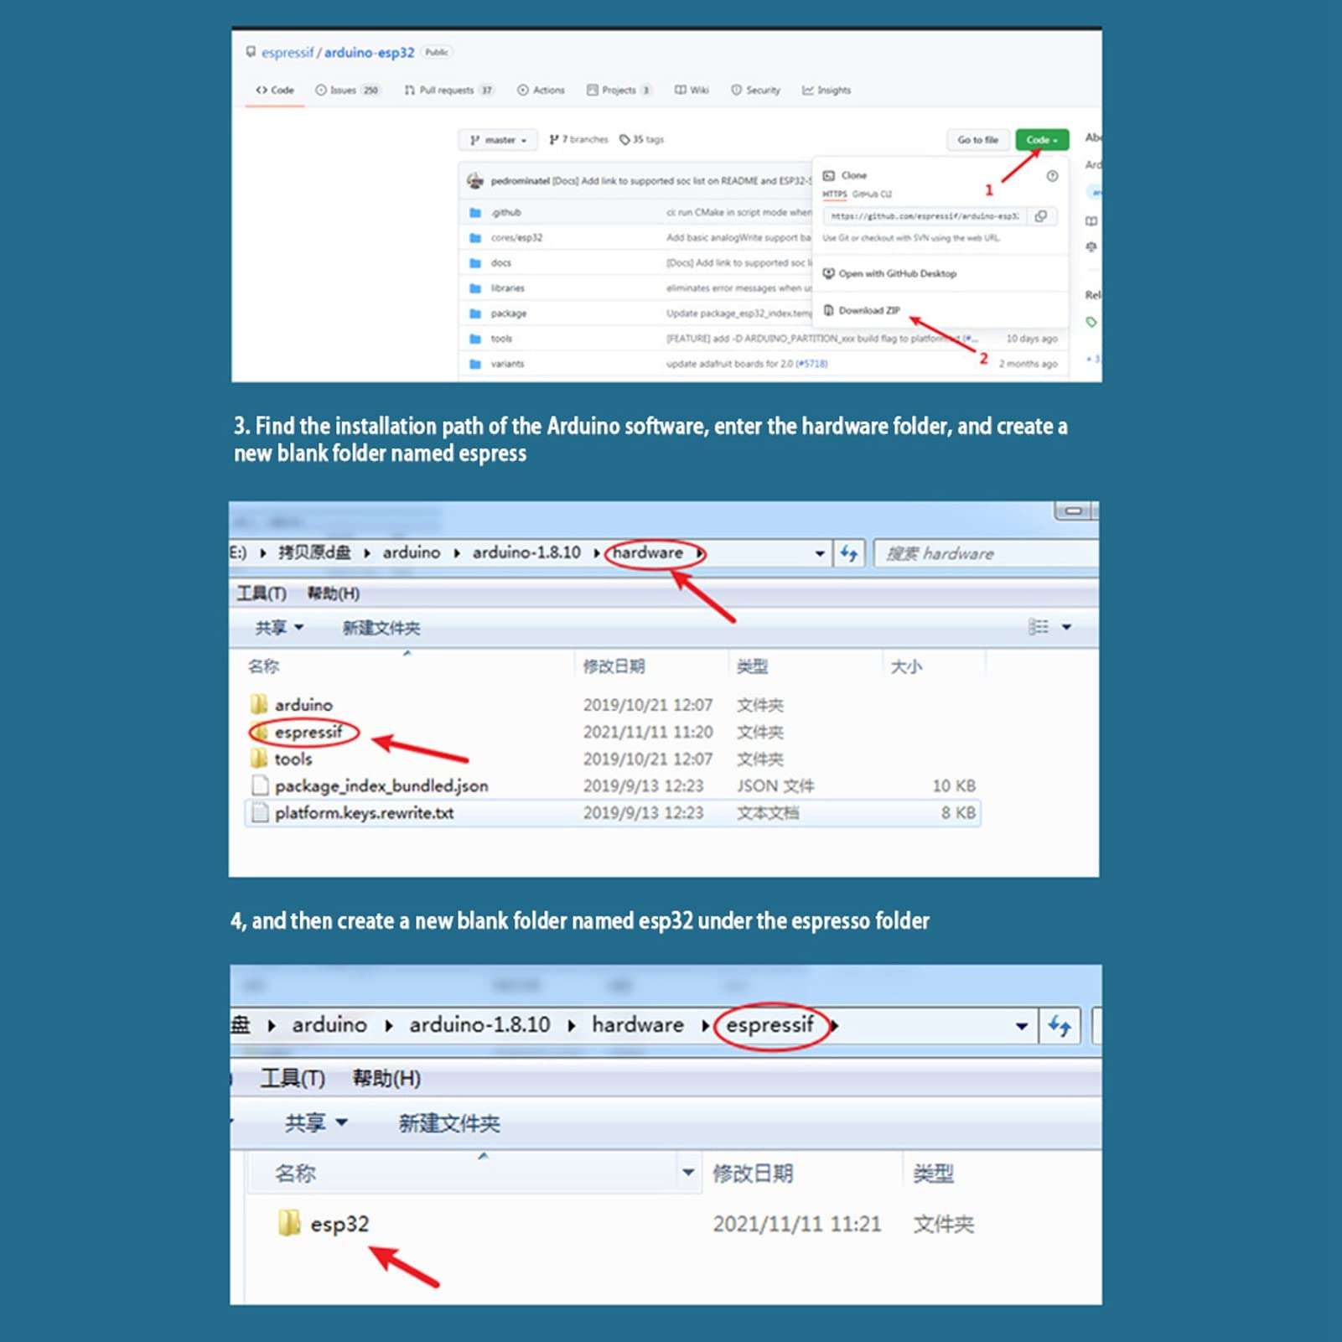1342x1342 pixels.
Task: Open with GitHub Desktop option
Action: pos(896,273)
